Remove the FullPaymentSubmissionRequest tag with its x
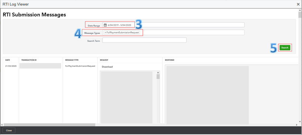Image resolution: width=302 pixels, height=135 pixels. (106, 32)
